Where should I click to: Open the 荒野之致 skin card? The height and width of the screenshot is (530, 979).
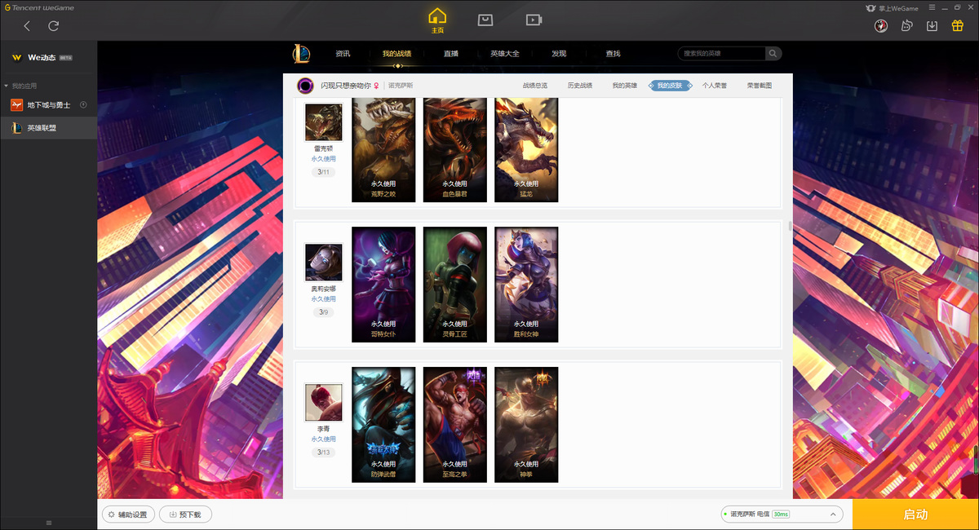click(x=383, y=150)
